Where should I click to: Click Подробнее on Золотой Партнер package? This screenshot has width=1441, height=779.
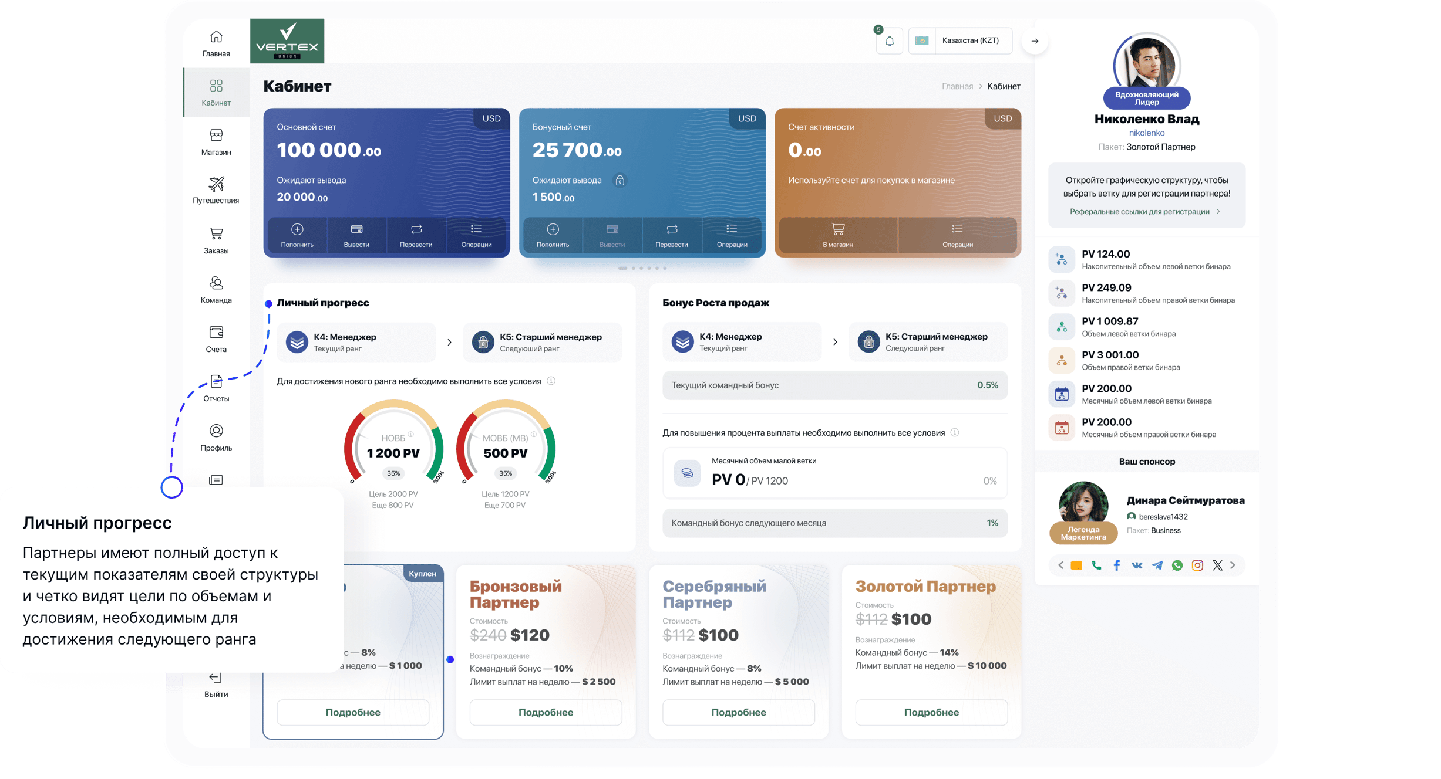(x=931, y=712)
